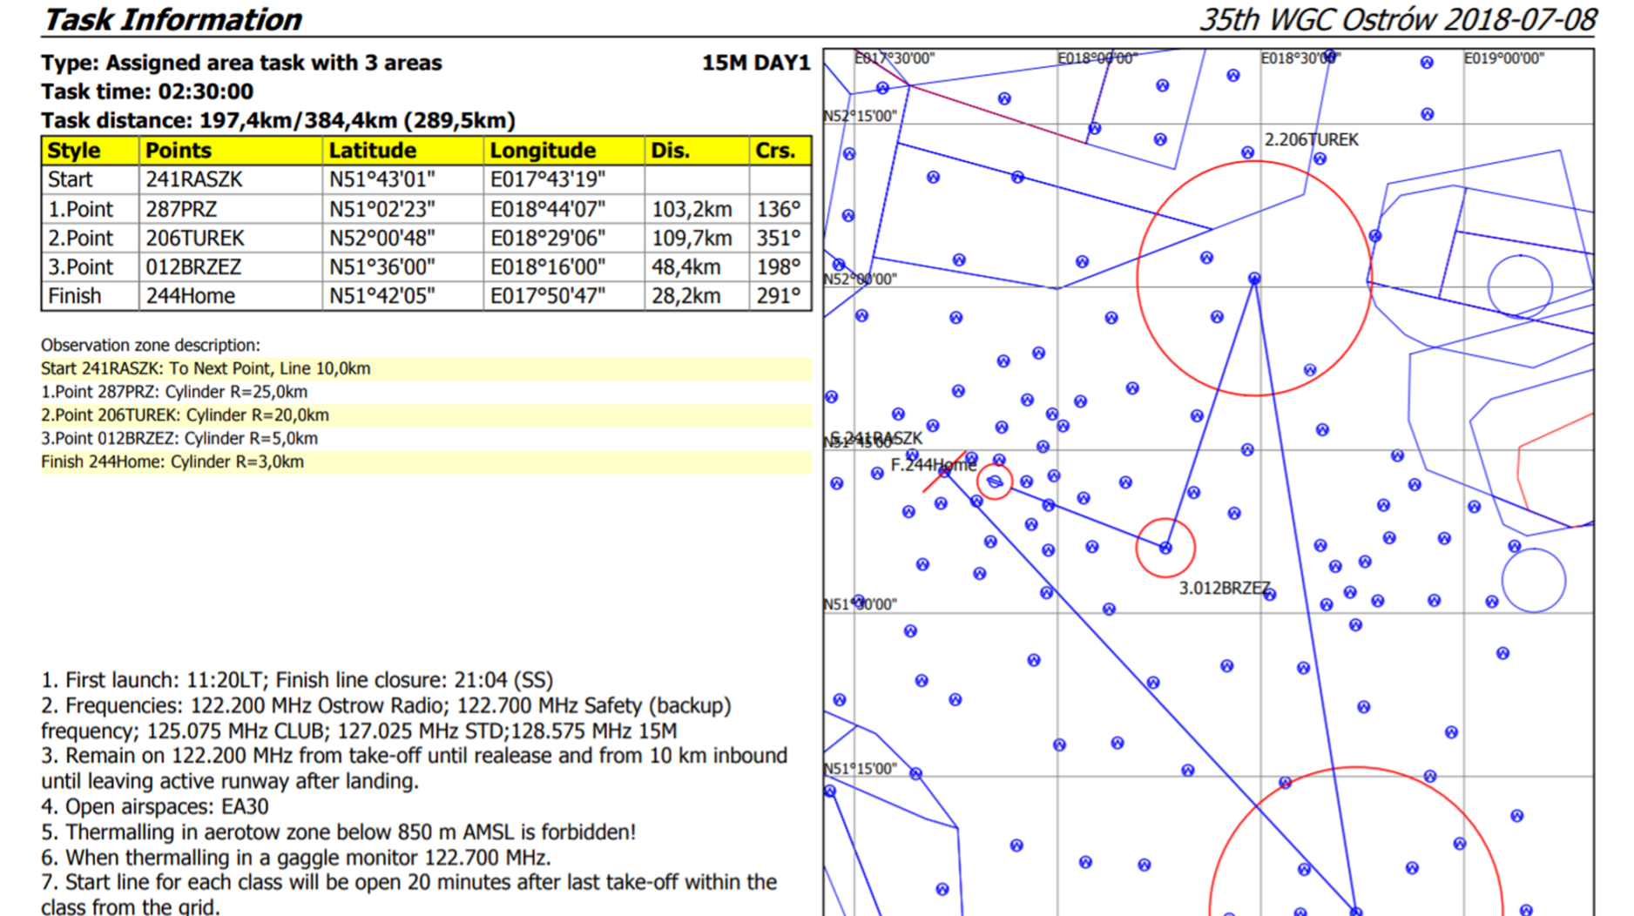Click the N51°15'00" latitude grid label
This screenshot has width=1634, height=916.
(861, 769)
